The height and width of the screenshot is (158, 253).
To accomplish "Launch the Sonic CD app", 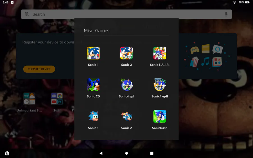I will click(x=93, y=85).
